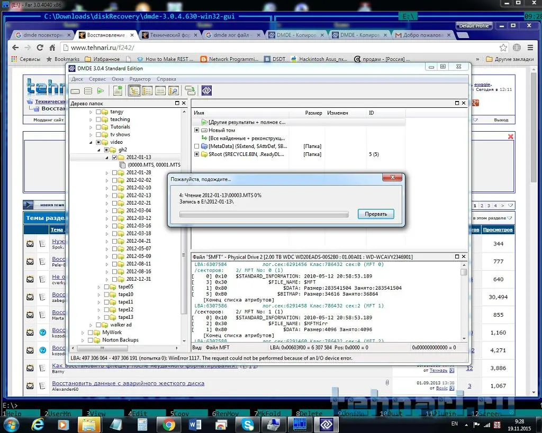This screenshot has width=542, height=433.
Task: Check the Tutorials folder checkbox
Action: 98,127
